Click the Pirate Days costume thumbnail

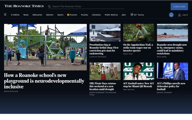105,71
